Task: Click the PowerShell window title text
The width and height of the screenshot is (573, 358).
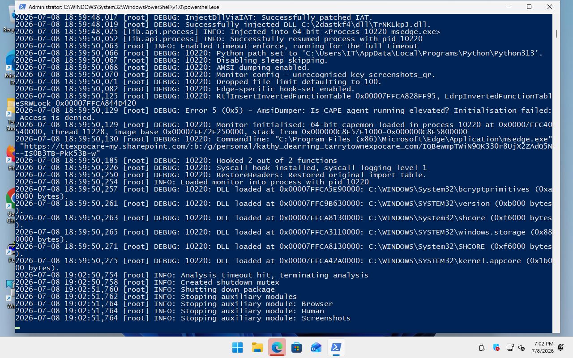Action: click(x=124, y=7)
